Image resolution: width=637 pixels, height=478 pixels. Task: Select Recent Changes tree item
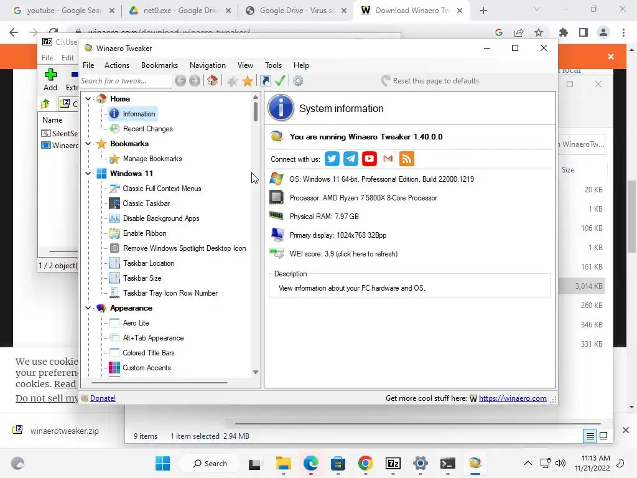point(147,129)
